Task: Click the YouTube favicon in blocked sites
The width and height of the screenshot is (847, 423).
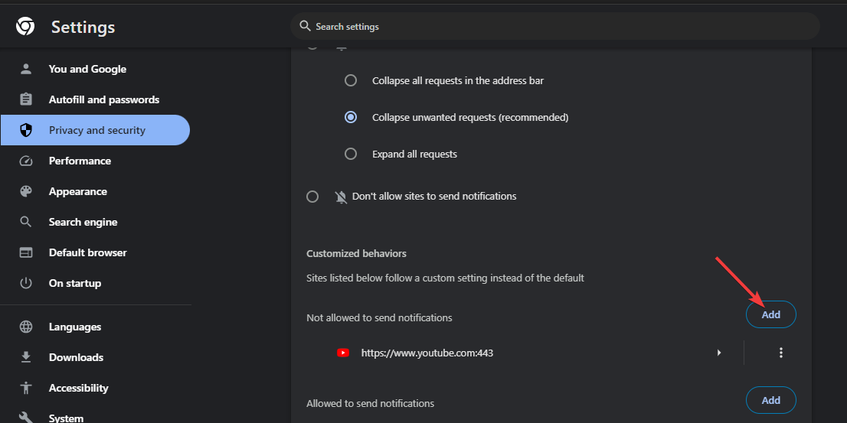Action: tap(343, 353)
